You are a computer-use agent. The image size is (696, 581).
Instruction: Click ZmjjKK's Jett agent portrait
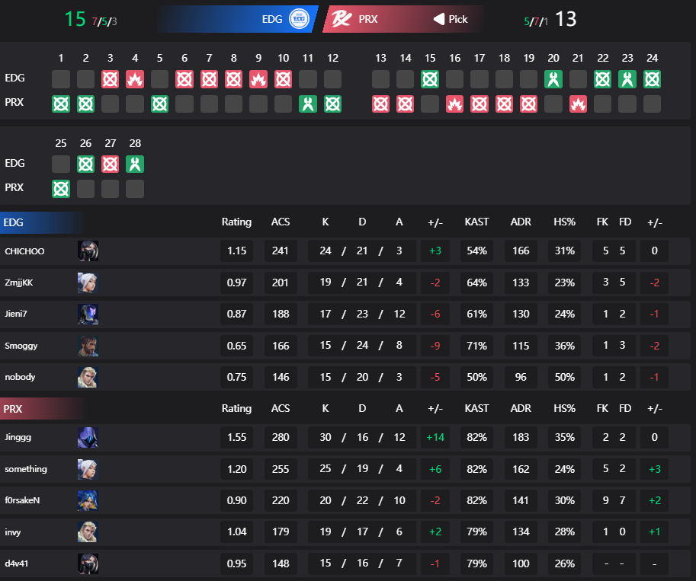coord(88,283)
